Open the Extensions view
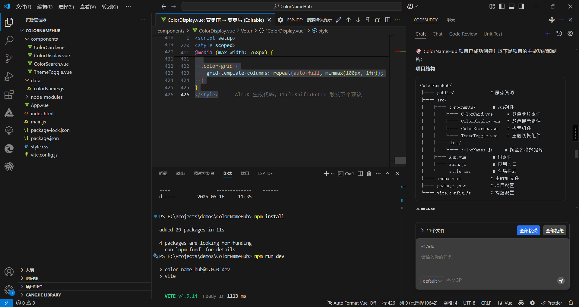This screenshot has width=579, height=307. pos(9,95)
